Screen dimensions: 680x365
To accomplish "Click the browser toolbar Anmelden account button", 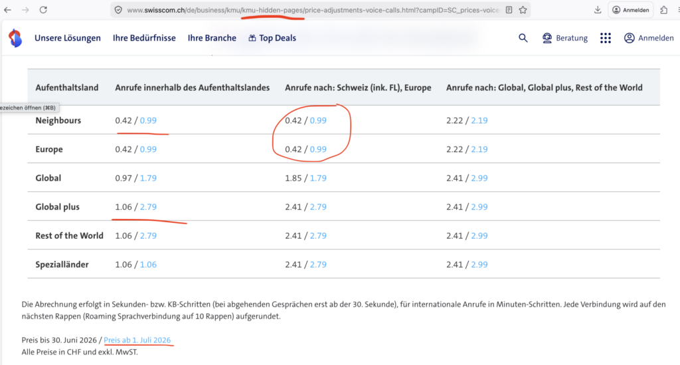I will click(631, 10).
